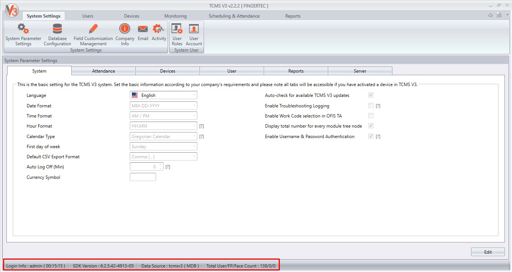Screen dimensions: 512x272
Task: Switch to the Server settings tab
Action: [360, 71]
